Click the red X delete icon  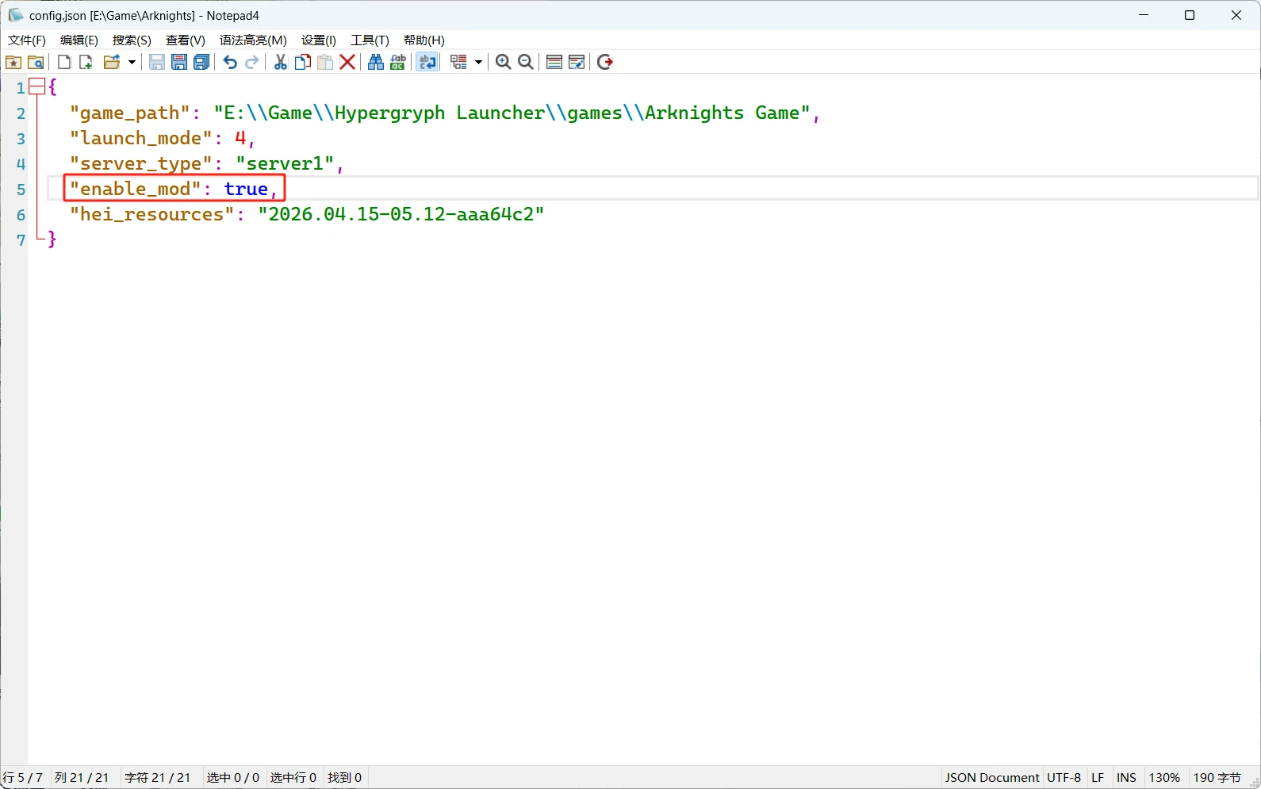tap(347, 62)
